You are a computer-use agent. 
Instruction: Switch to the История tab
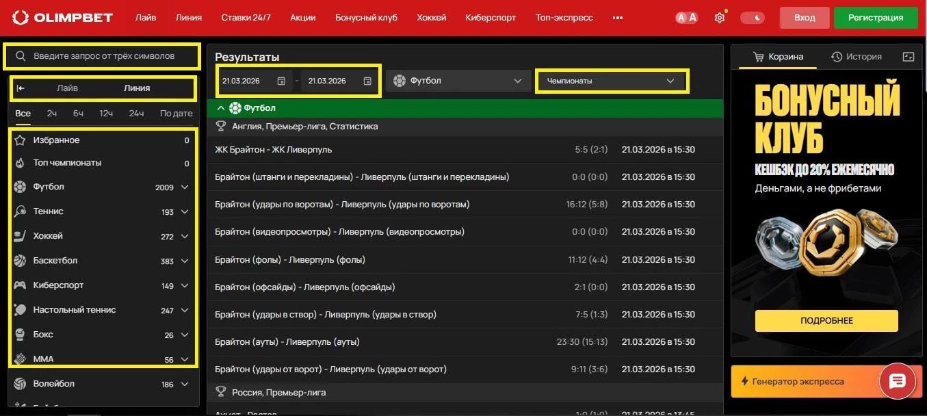(x=857, y=56)
